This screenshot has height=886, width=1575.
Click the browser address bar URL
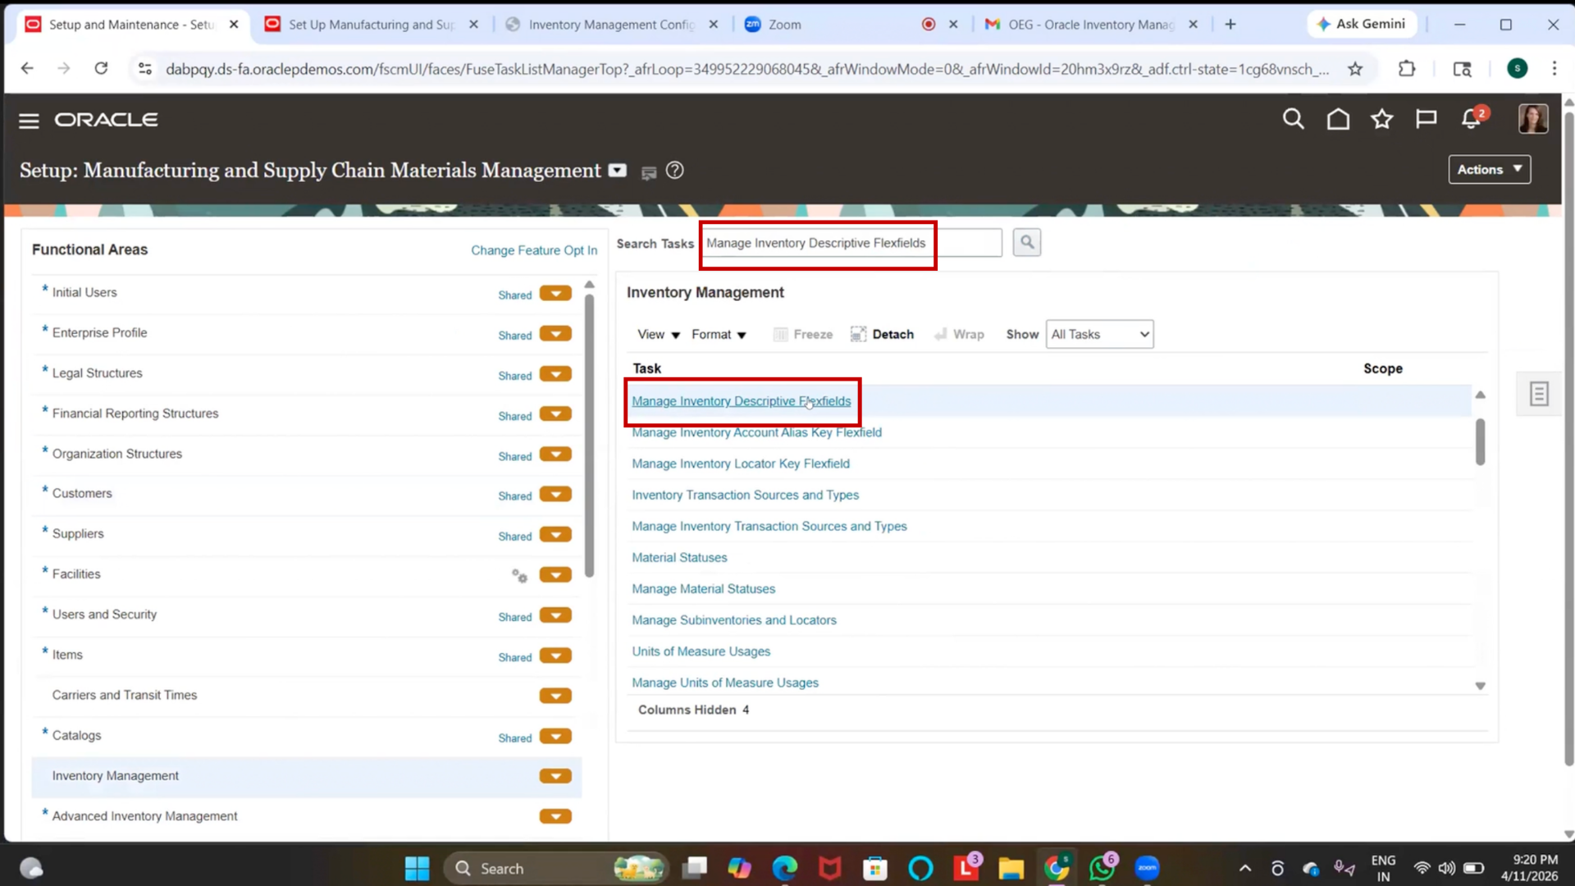746,69
